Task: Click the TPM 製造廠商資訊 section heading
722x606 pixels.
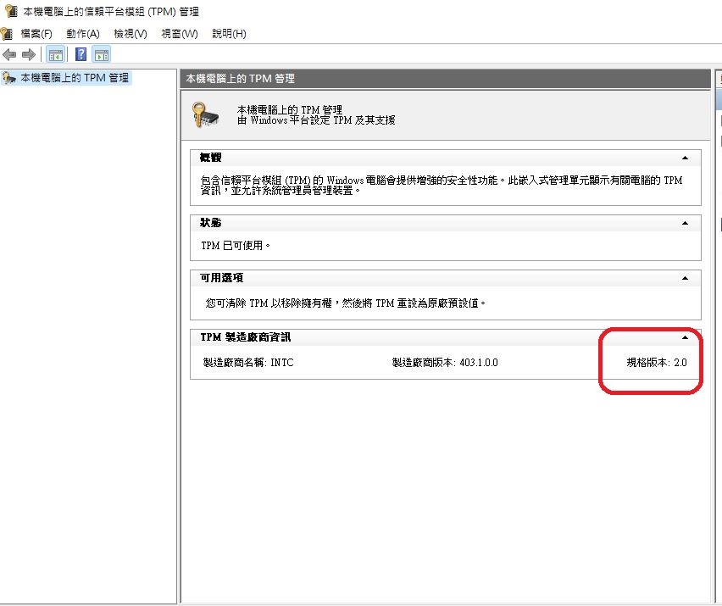Action: pos(246,337)
